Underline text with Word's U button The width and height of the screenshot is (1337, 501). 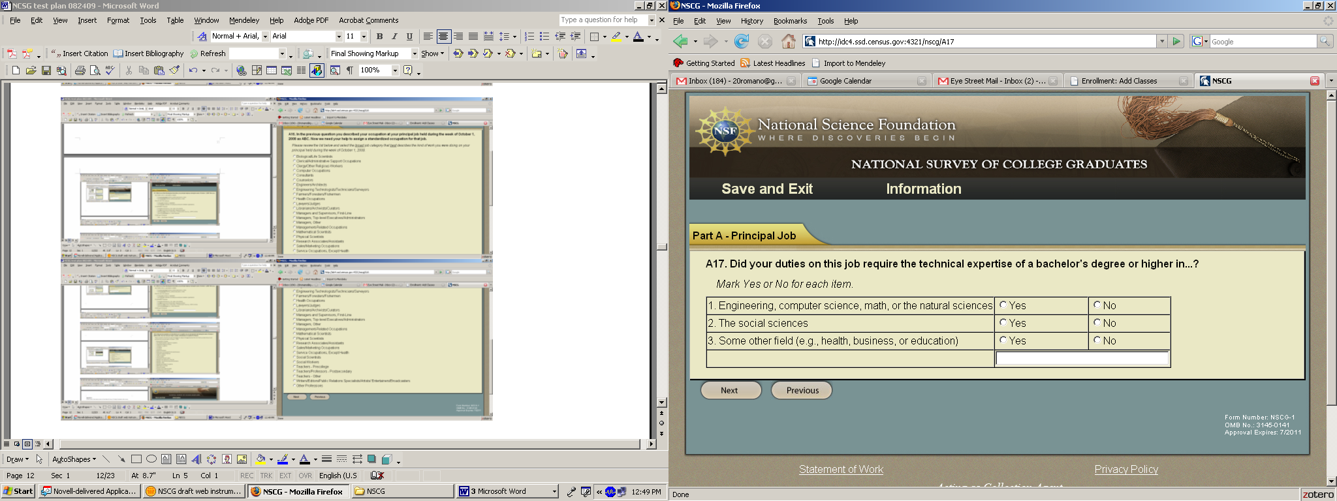(409, 37)
